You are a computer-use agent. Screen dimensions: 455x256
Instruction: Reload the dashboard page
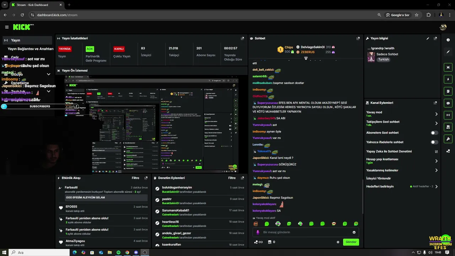(x=22, y=15)
